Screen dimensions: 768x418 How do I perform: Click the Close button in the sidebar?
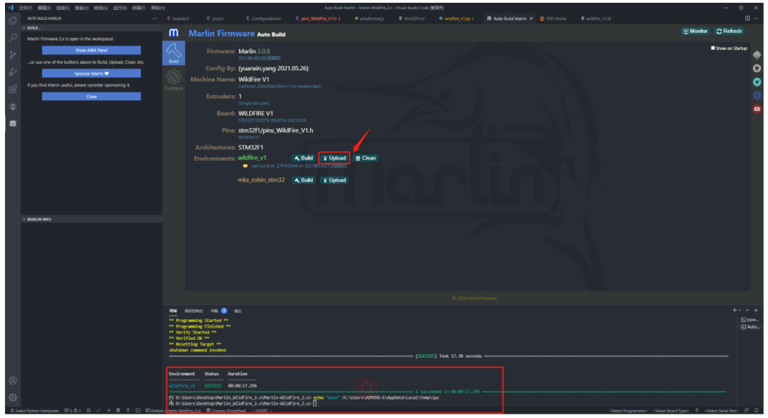(x=91, y=97)
